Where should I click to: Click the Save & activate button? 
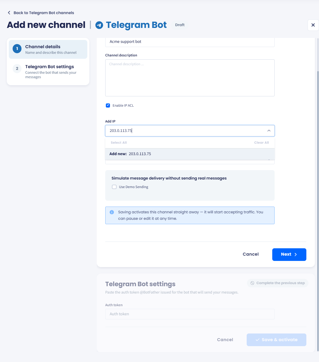click(x=276, y=340)
